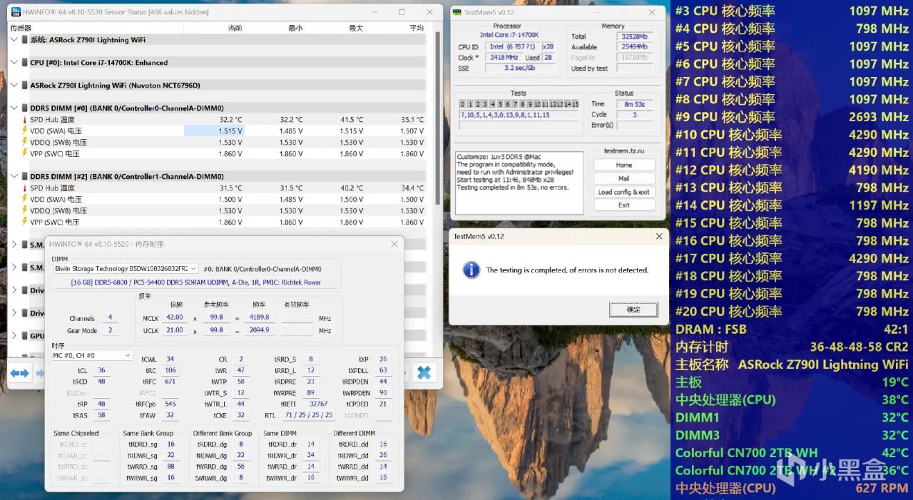Image resolution: width=913 pixels, height=500 pixels.
Task: Click the DIMM #0 SPD Hub 温度 row label
Action: tap(52, 120)
